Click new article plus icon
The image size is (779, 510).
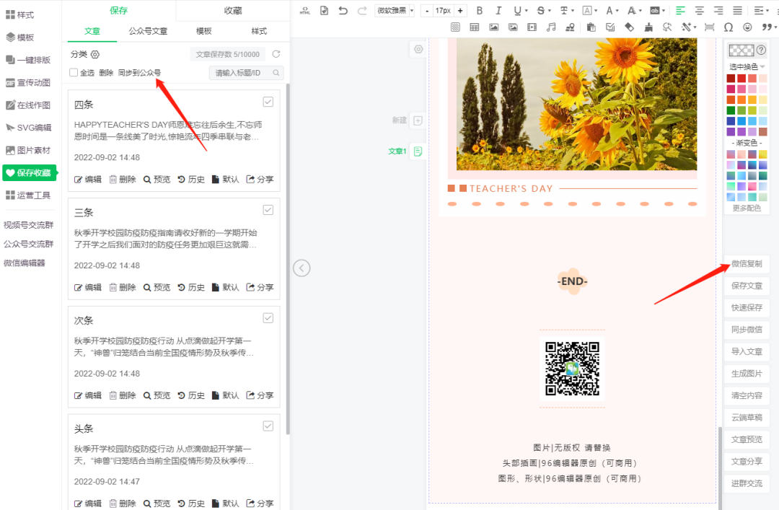pos(418,120)
